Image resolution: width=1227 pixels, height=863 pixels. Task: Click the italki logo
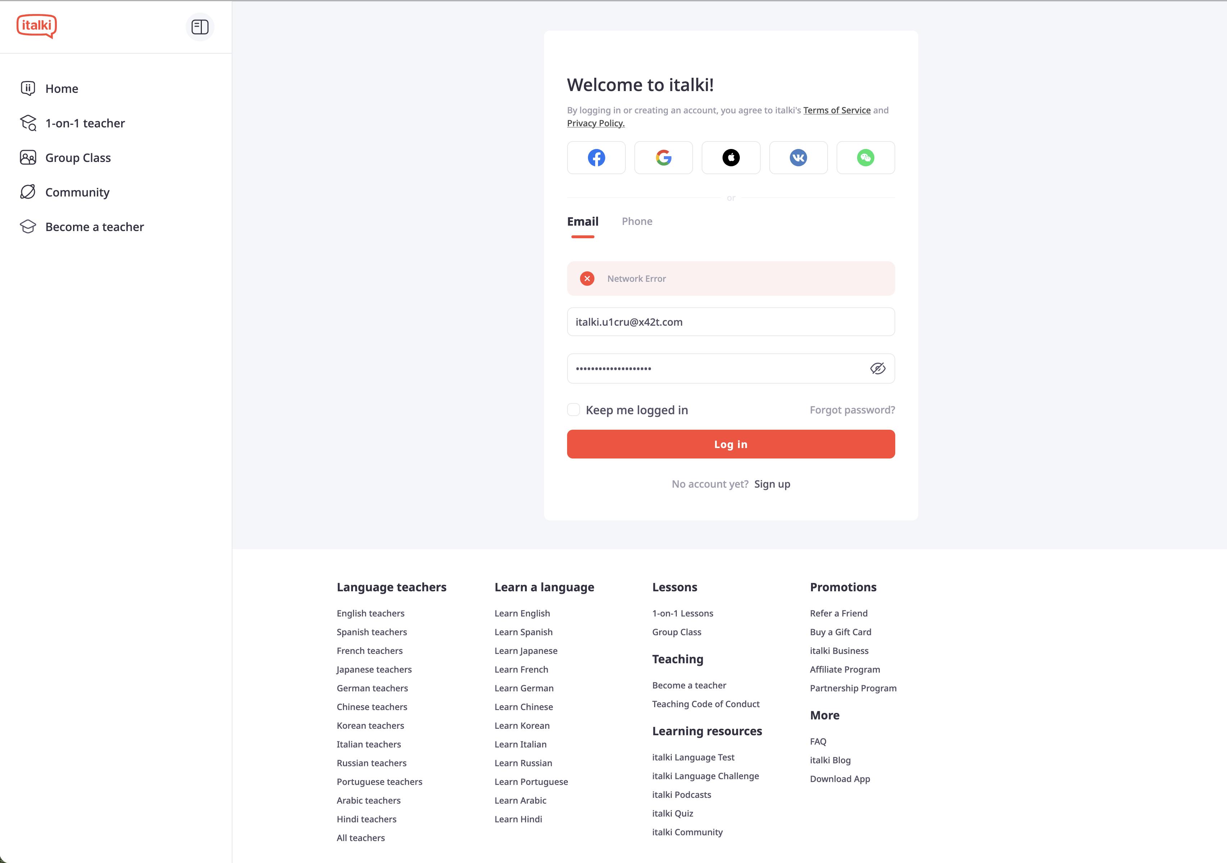(x=36, y=26)
